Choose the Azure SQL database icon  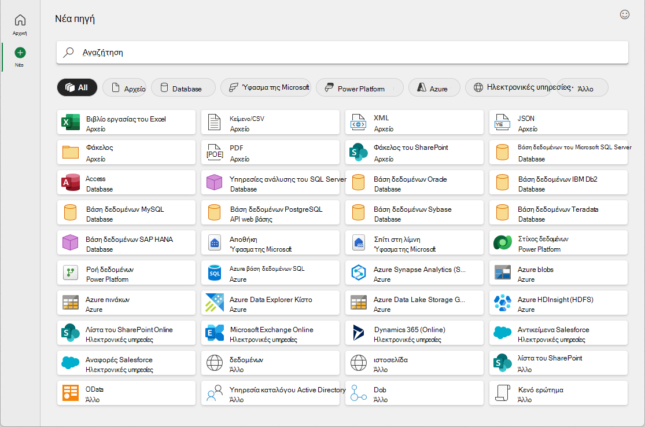click(214, 273)
